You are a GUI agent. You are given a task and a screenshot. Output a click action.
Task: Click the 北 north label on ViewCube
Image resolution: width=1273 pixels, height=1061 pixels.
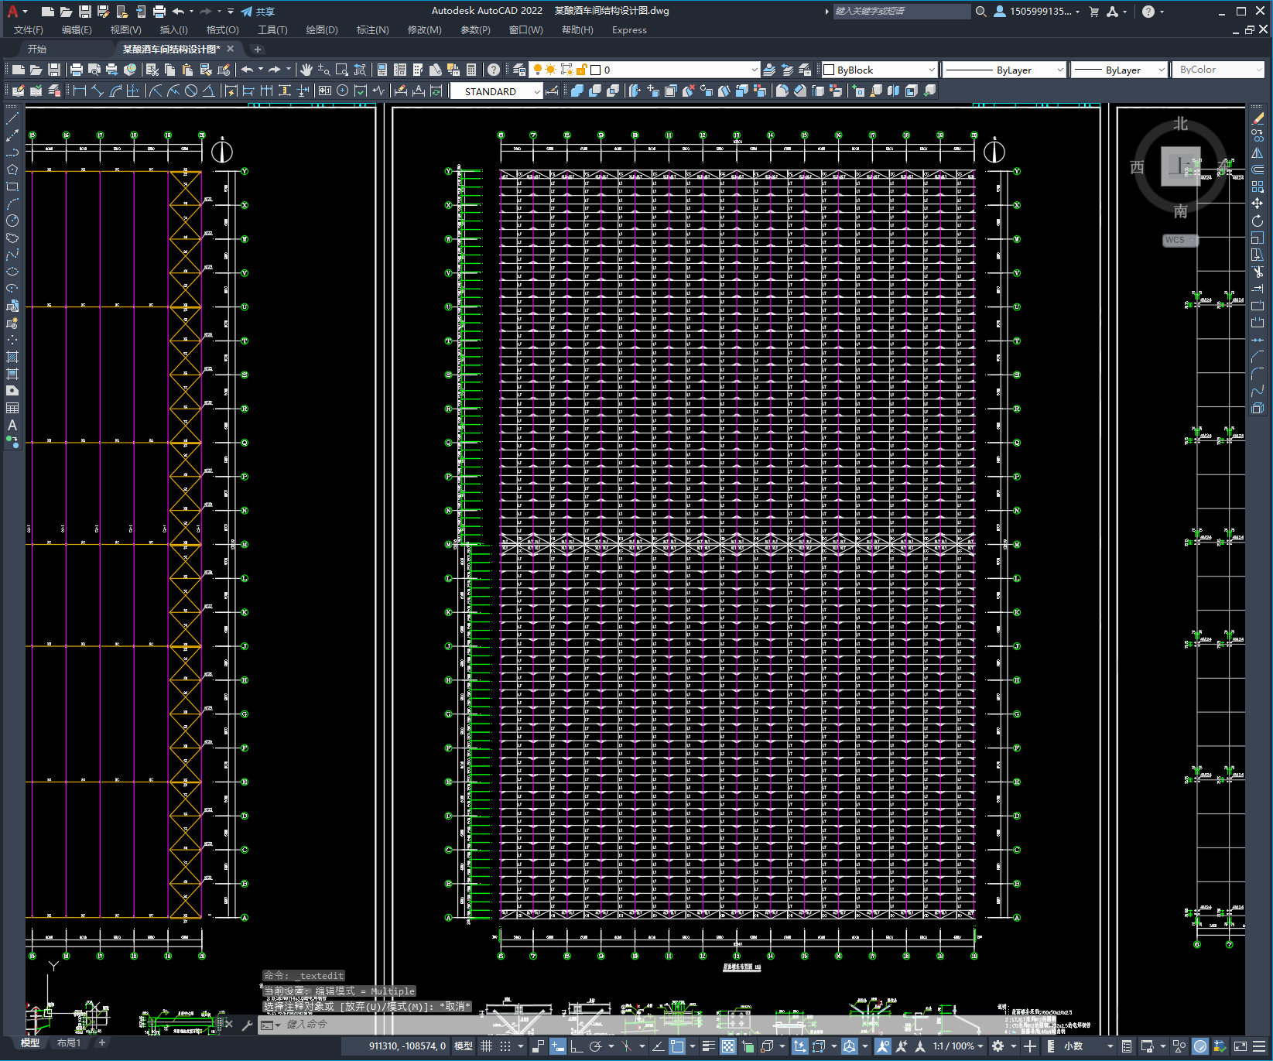tap(1180, 124)
